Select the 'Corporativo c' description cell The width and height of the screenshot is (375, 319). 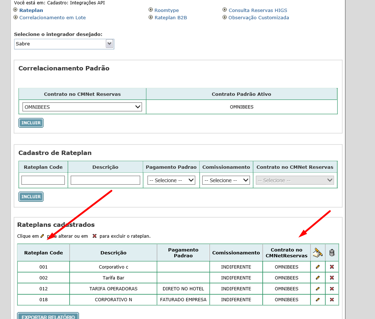[x=113, y=267]
